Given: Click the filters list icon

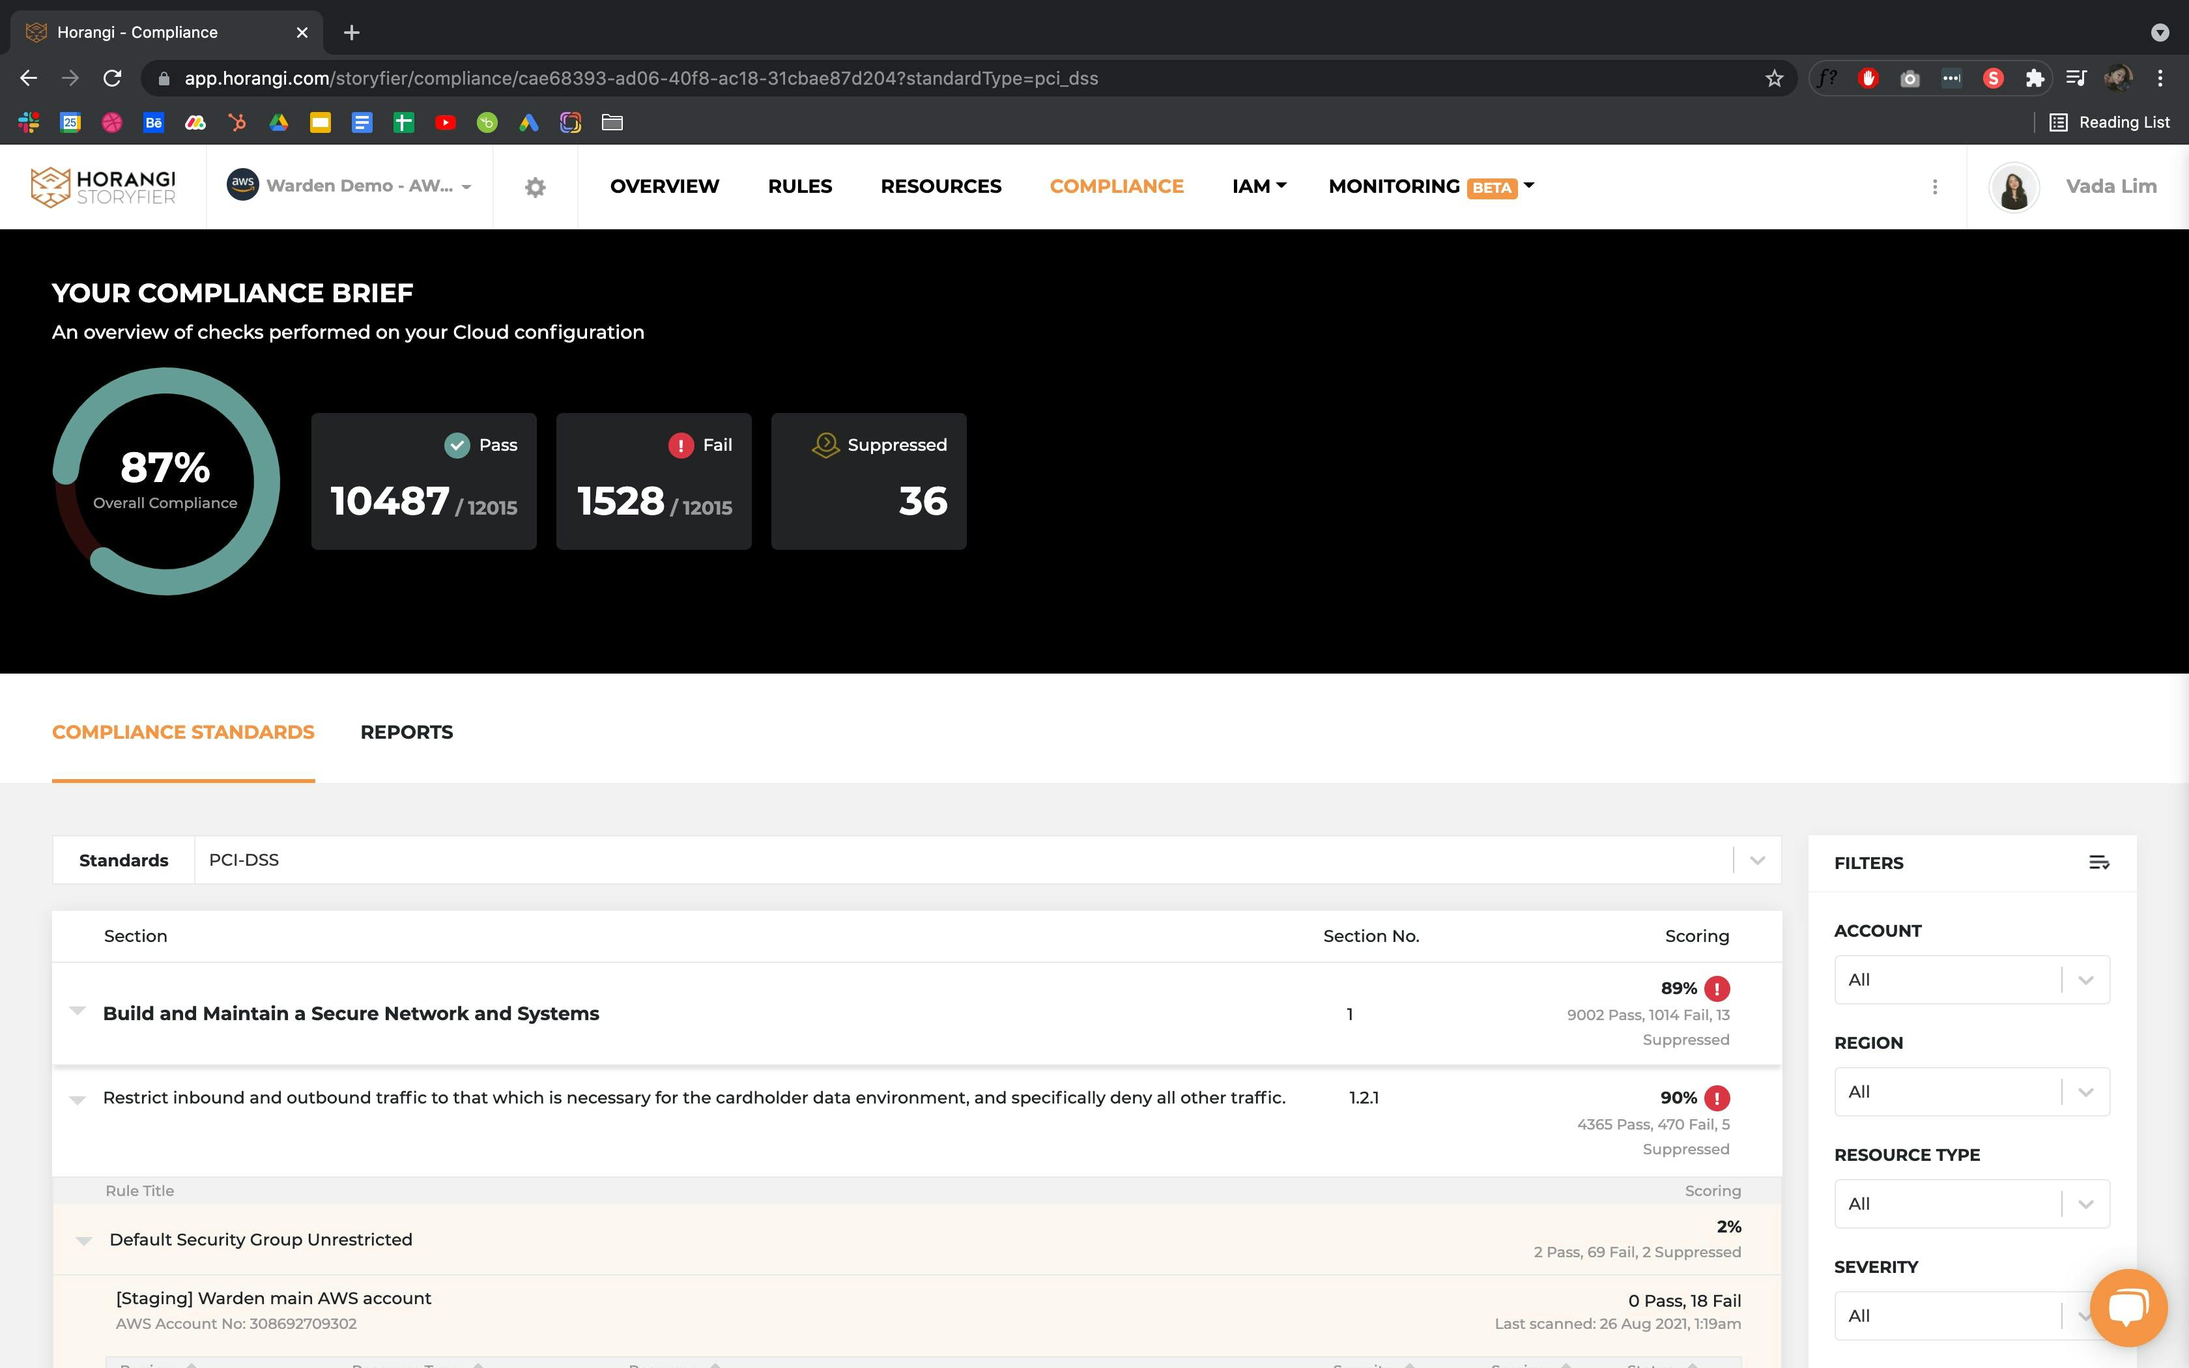Looking at the screenshot, I should [2098, 862].
